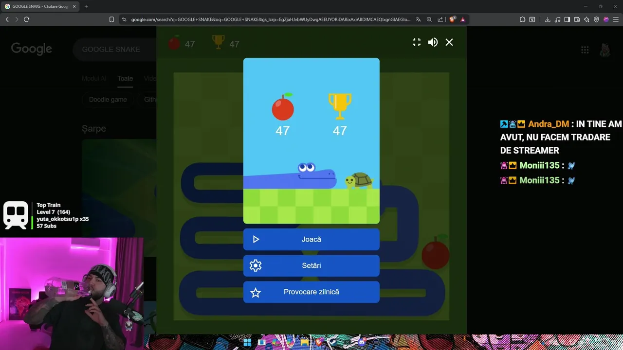Screen dimensions: 623x350
Task: Mute the Snake game sound
Action: point(433,42)
